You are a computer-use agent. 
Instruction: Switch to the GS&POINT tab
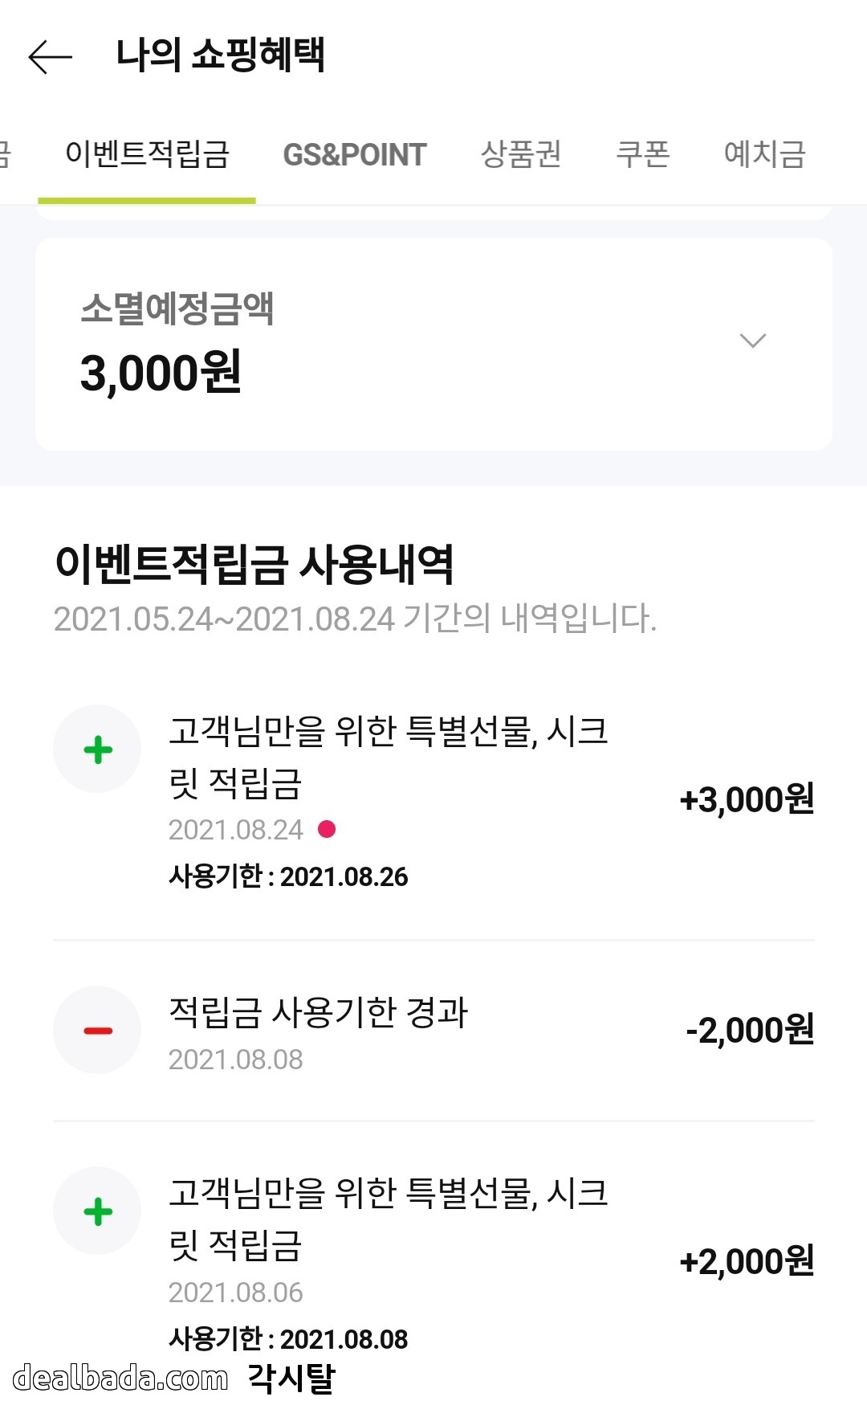[354, 155]
